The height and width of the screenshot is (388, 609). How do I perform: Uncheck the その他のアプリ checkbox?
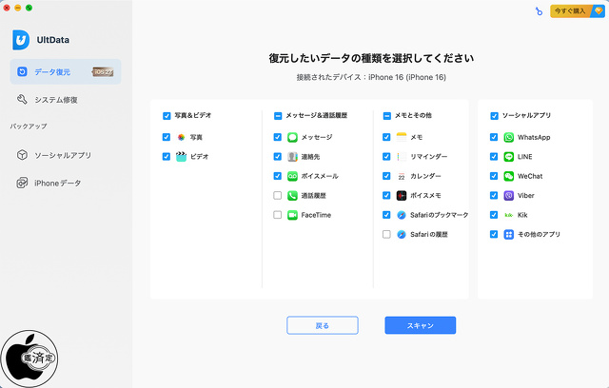494,234
